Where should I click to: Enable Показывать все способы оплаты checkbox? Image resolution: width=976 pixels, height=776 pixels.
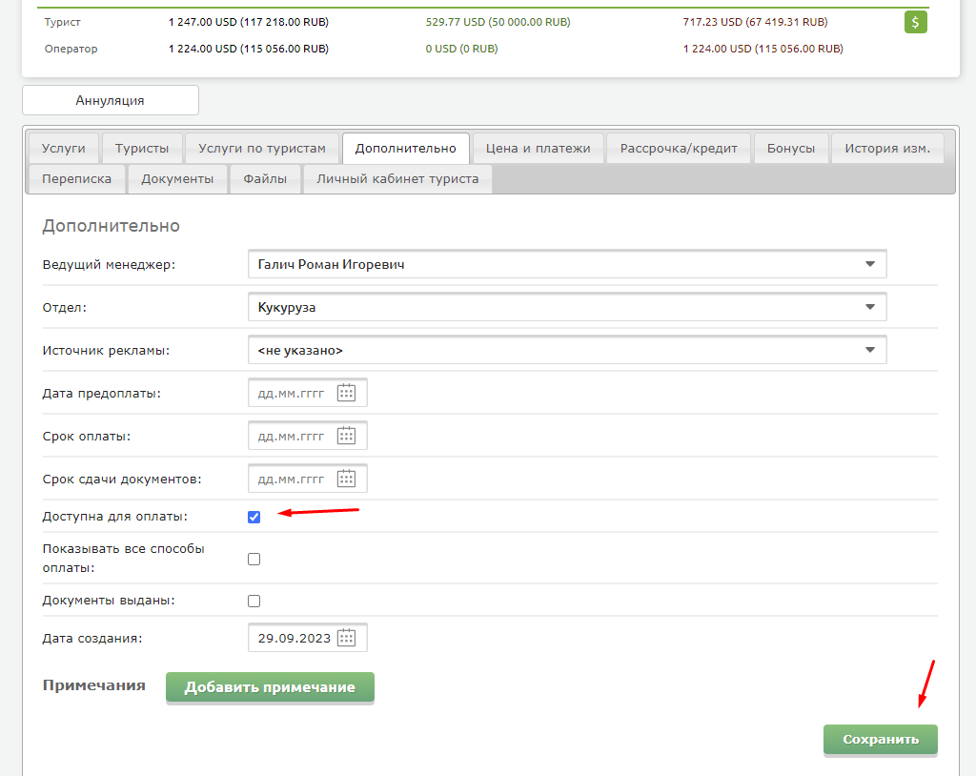(x=254, y=559)
